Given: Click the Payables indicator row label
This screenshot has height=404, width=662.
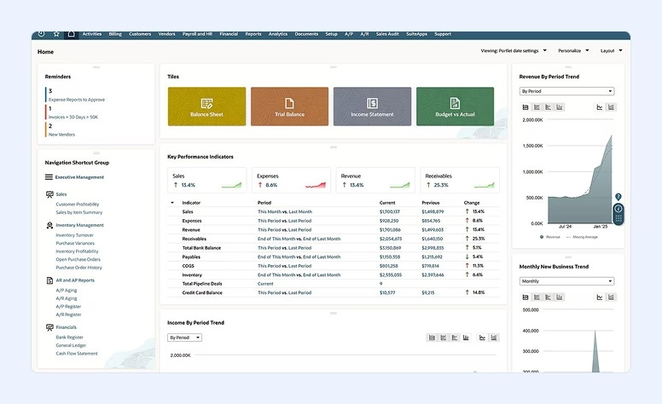Looking at the screenshot, I should (x=191, y=257).
